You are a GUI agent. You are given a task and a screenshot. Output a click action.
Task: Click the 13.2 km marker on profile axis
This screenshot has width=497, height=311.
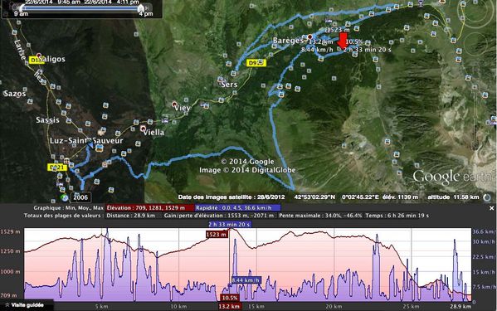229,306
